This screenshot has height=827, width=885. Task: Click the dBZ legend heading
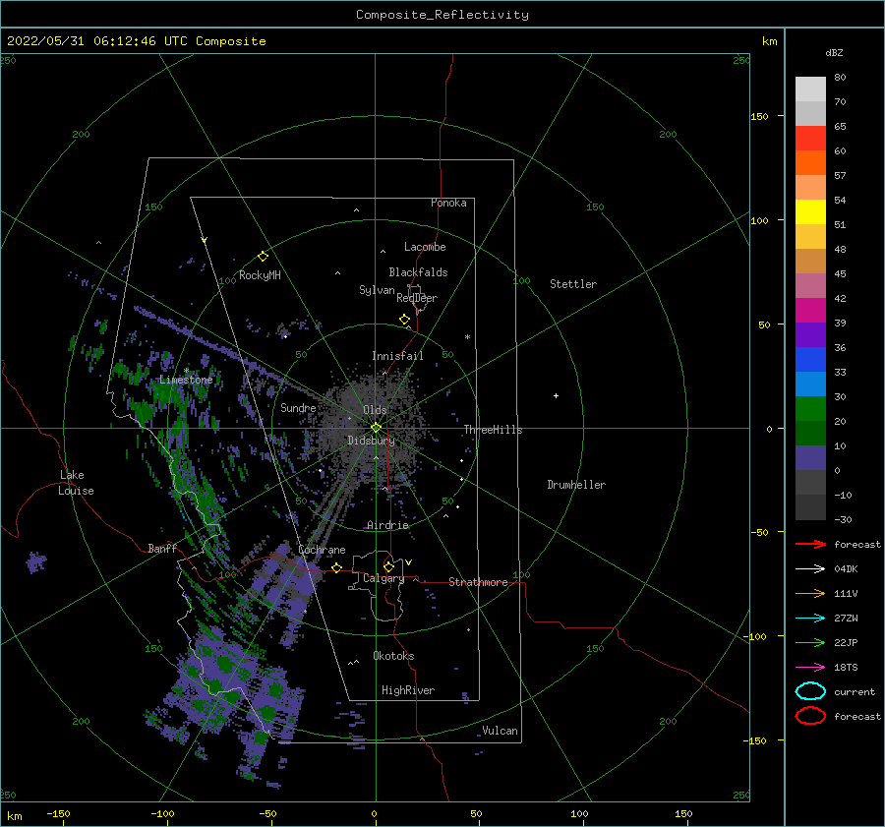tap(834, 52)
